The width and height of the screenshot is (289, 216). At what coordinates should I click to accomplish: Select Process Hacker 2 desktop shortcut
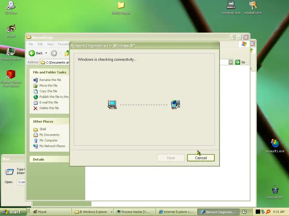click(11, 56)
